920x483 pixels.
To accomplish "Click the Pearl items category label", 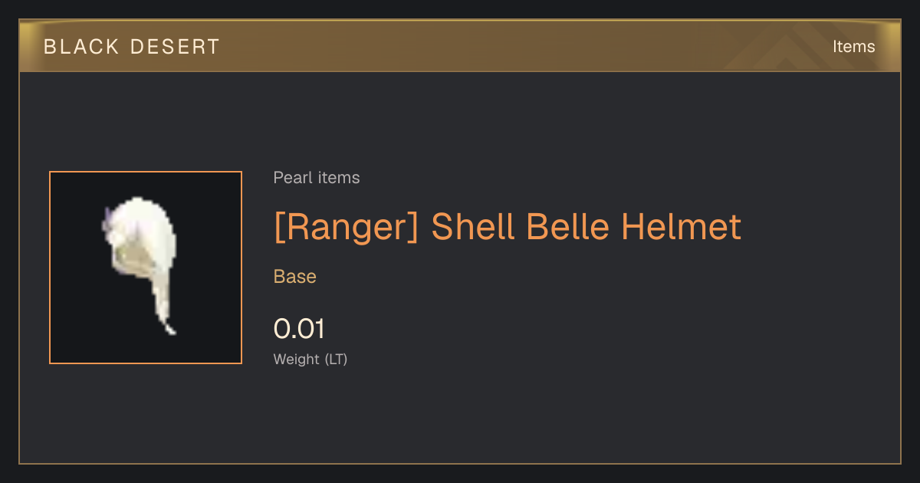I will coord(317,178).
